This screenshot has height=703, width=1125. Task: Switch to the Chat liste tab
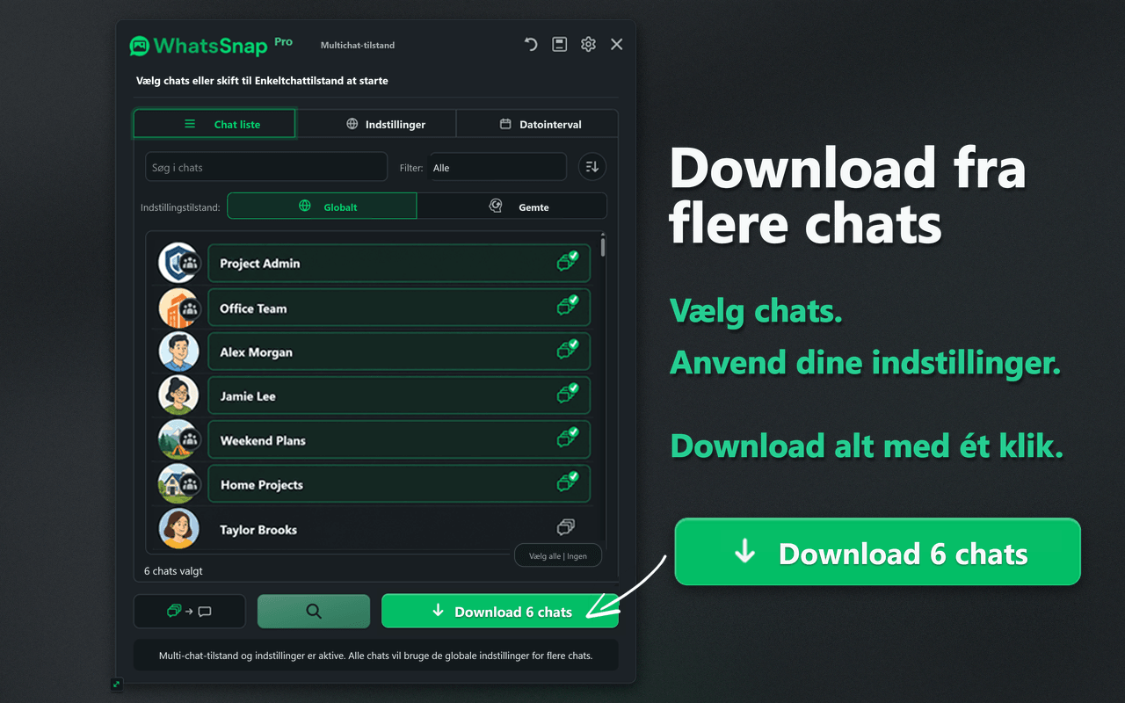214,124
